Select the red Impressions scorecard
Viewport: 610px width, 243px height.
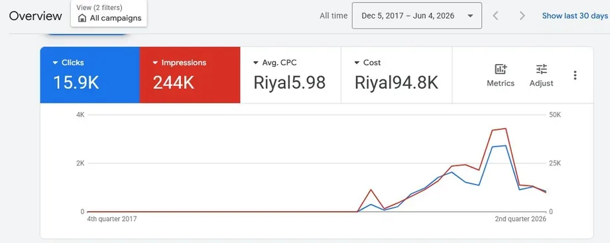pos(190,75)
